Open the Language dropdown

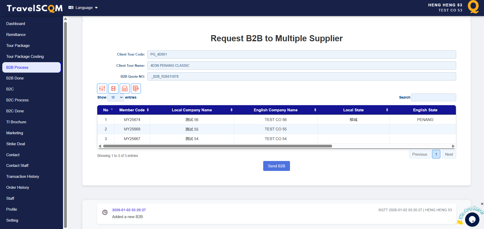[x=83, y=8]
